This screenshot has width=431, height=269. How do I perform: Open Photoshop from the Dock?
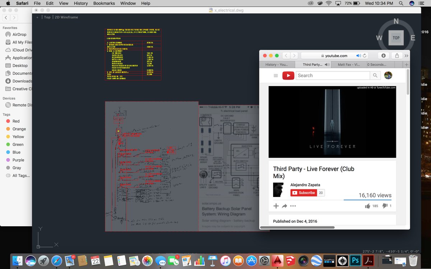click(355, 261)
